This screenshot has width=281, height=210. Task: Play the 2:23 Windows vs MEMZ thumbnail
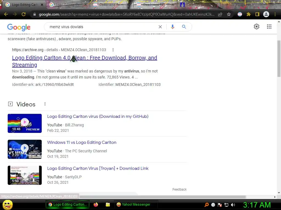pyautogui.click(x=25, y=149)
